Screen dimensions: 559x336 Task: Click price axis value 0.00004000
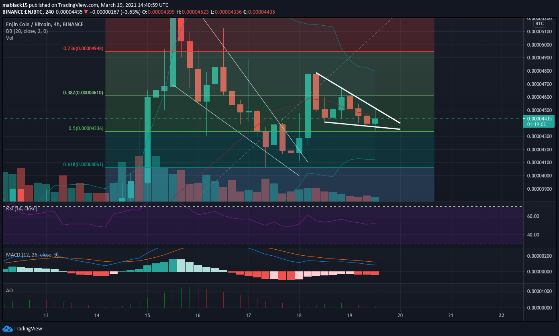[x=539, y=176]
